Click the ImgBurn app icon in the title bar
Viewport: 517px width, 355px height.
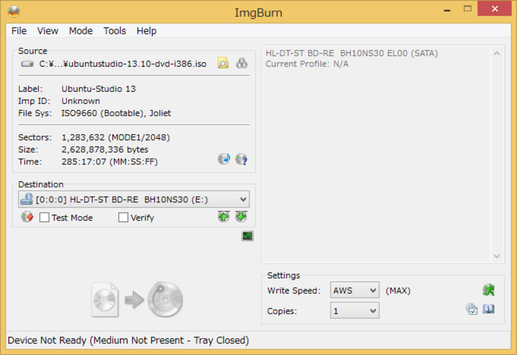tap(14, 12)
